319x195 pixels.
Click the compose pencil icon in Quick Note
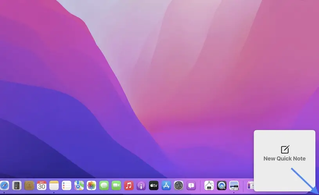click(x=285, y=149)
